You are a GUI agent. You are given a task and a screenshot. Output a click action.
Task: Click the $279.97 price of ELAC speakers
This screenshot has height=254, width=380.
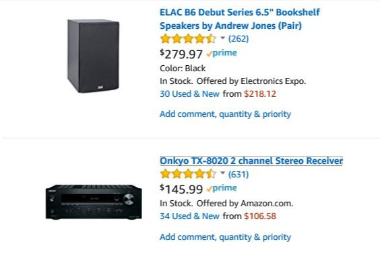[x=181, y=54]
